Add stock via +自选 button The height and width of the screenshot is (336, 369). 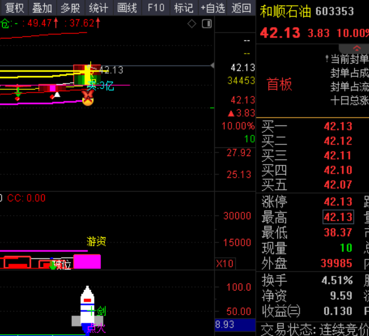(x=213, y=8)
